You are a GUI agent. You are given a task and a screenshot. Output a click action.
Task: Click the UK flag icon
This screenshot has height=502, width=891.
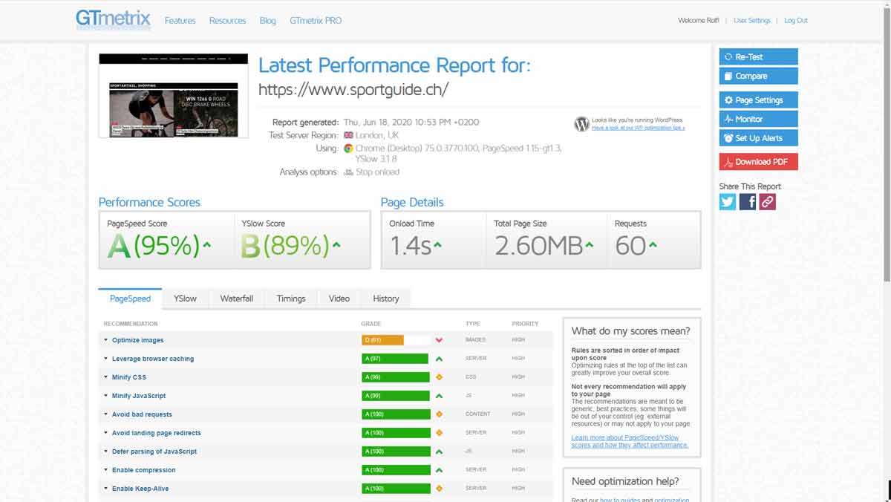[348, 135]
